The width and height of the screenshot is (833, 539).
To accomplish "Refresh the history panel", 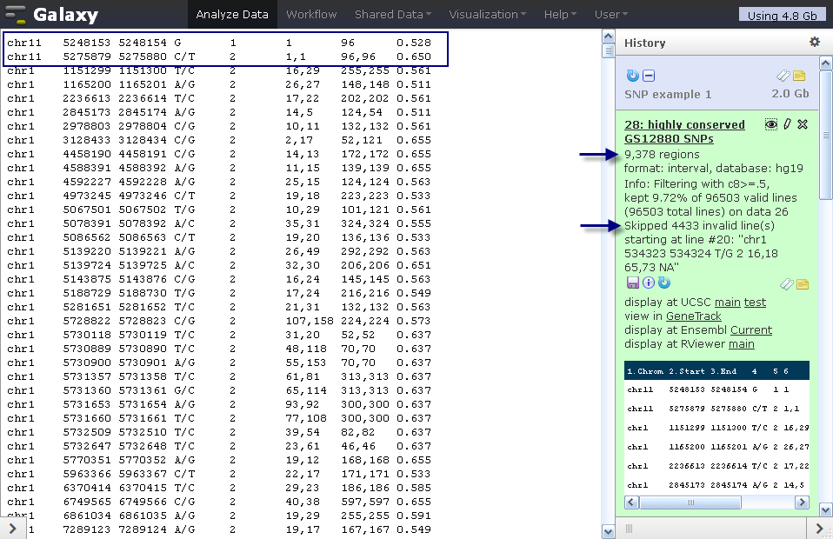I will (632, 76).
